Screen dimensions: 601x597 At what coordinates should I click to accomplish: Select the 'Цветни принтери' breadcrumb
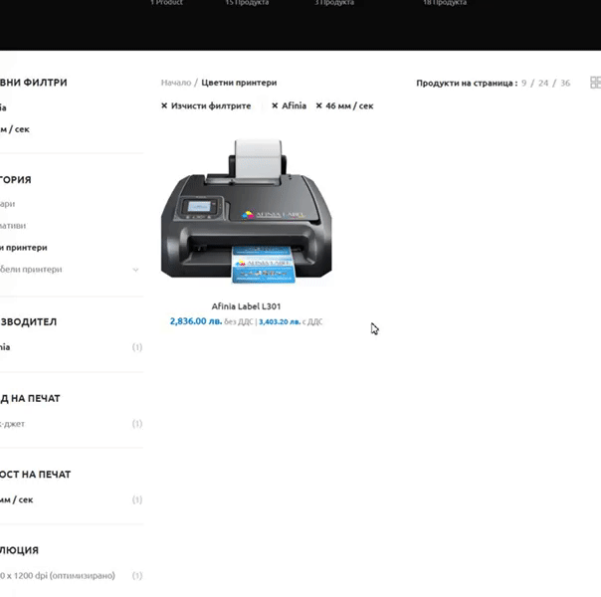(x=239, y=83)
